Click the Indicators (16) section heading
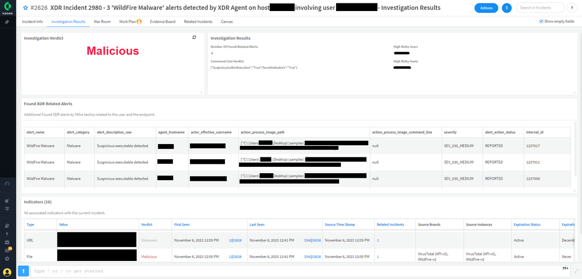This screenshot has height=279, width=582. [37, 202]
